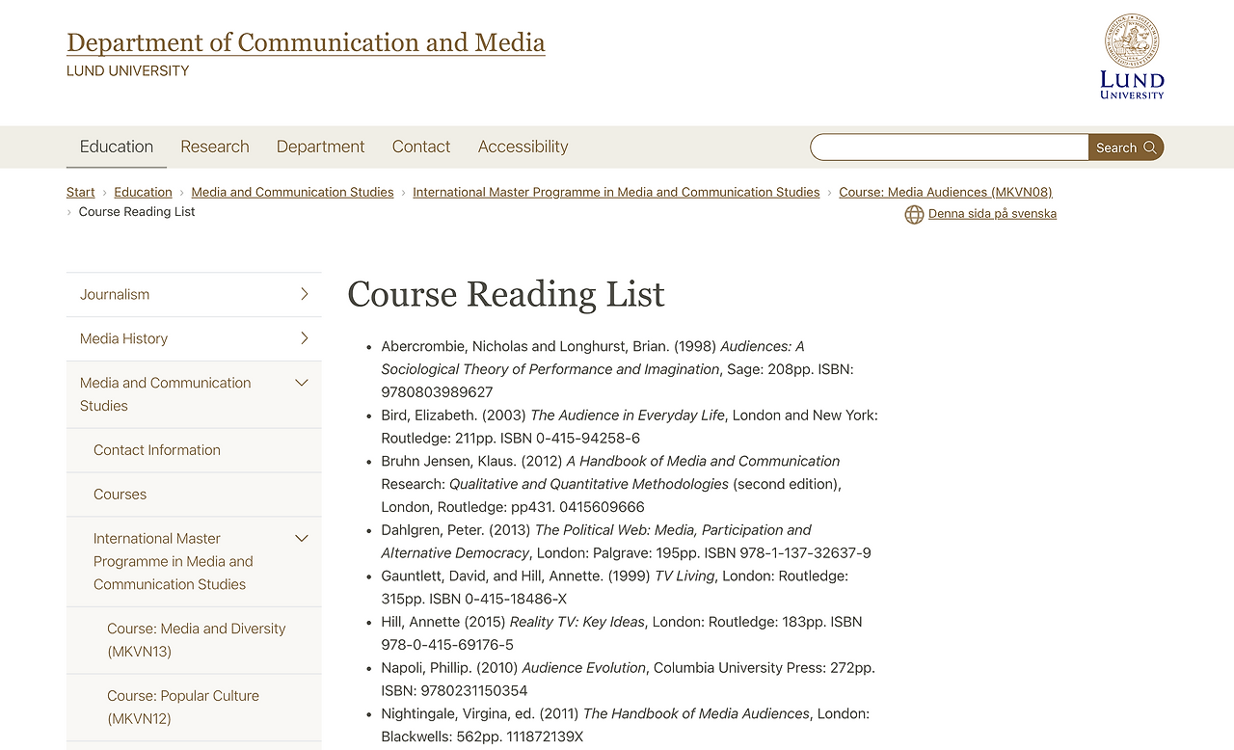The image size is (1234, 750).
Task: Expand the Journalism section chevron
Action: point(304,294)
